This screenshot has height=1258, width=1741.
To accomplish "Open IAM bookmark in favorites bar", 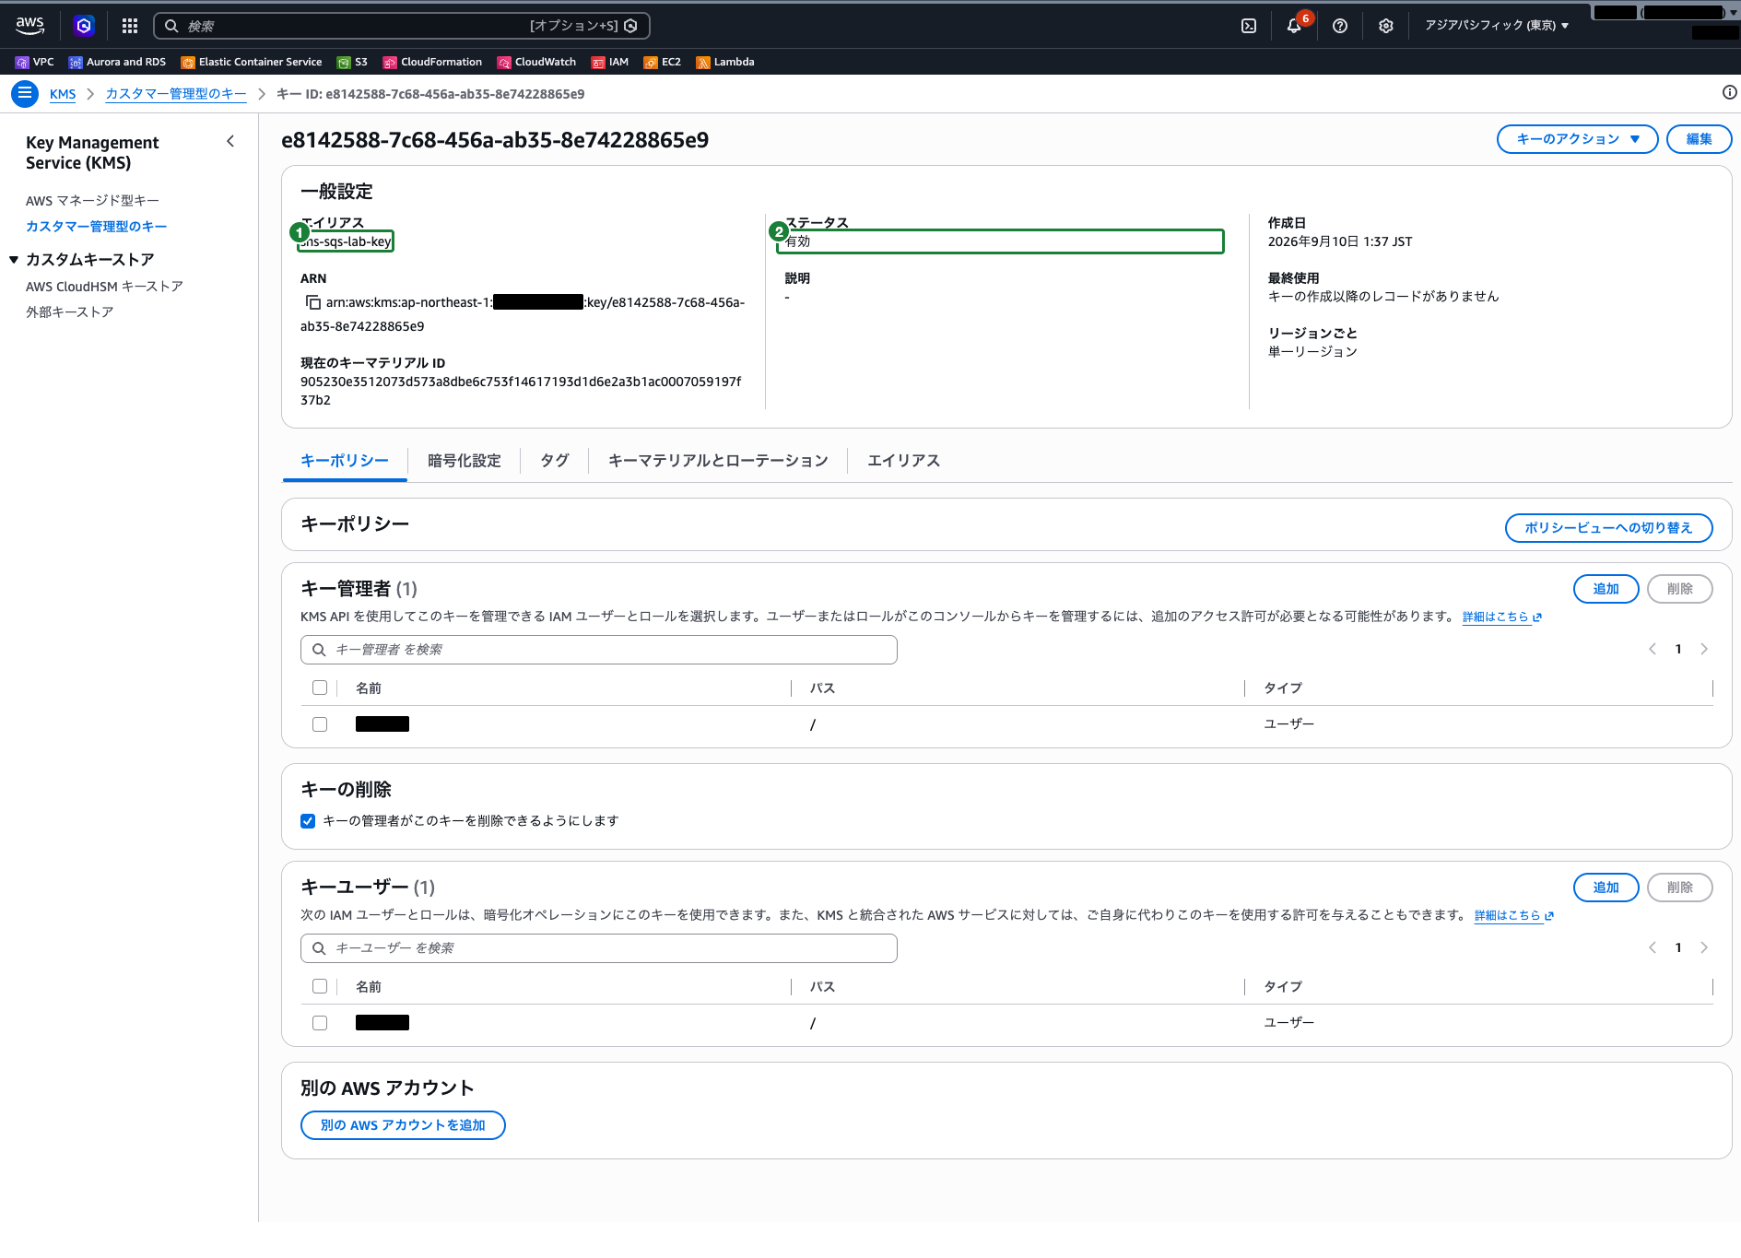I will 609,62.
